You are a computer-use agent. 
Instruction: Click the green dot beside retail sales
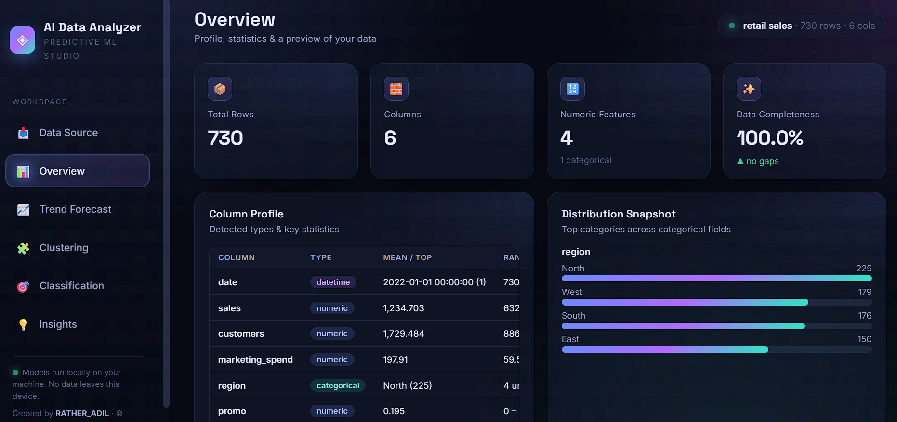732,26
